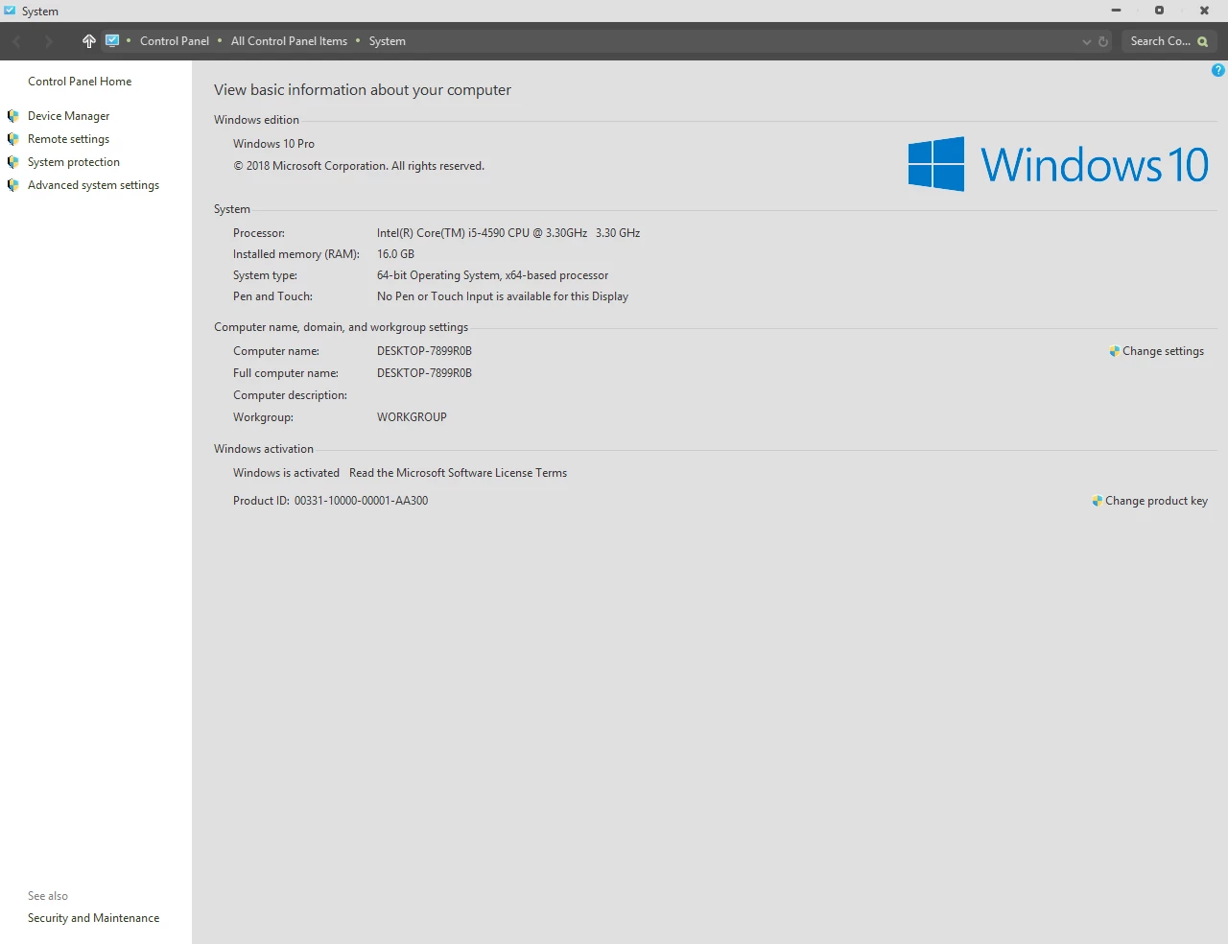The height and width of the screenshot is (944, 1228).
Task: Click the 'See also' label
Action: coord(48,896)
